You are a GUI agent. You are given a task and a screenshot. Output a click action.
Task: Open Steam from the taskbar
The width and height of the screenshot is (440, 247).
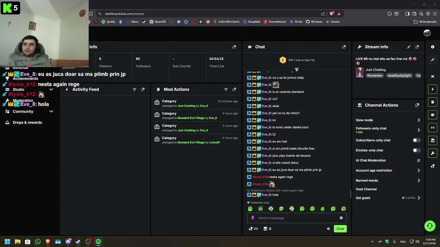pyautogui.click(x=78, y=242)
